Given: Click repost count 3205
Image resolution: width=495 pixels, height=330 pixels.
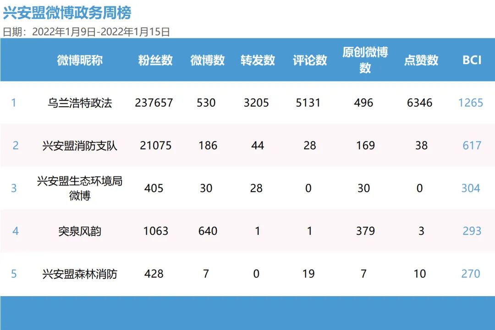Looking at the screenshot, I should click(256, 103).
